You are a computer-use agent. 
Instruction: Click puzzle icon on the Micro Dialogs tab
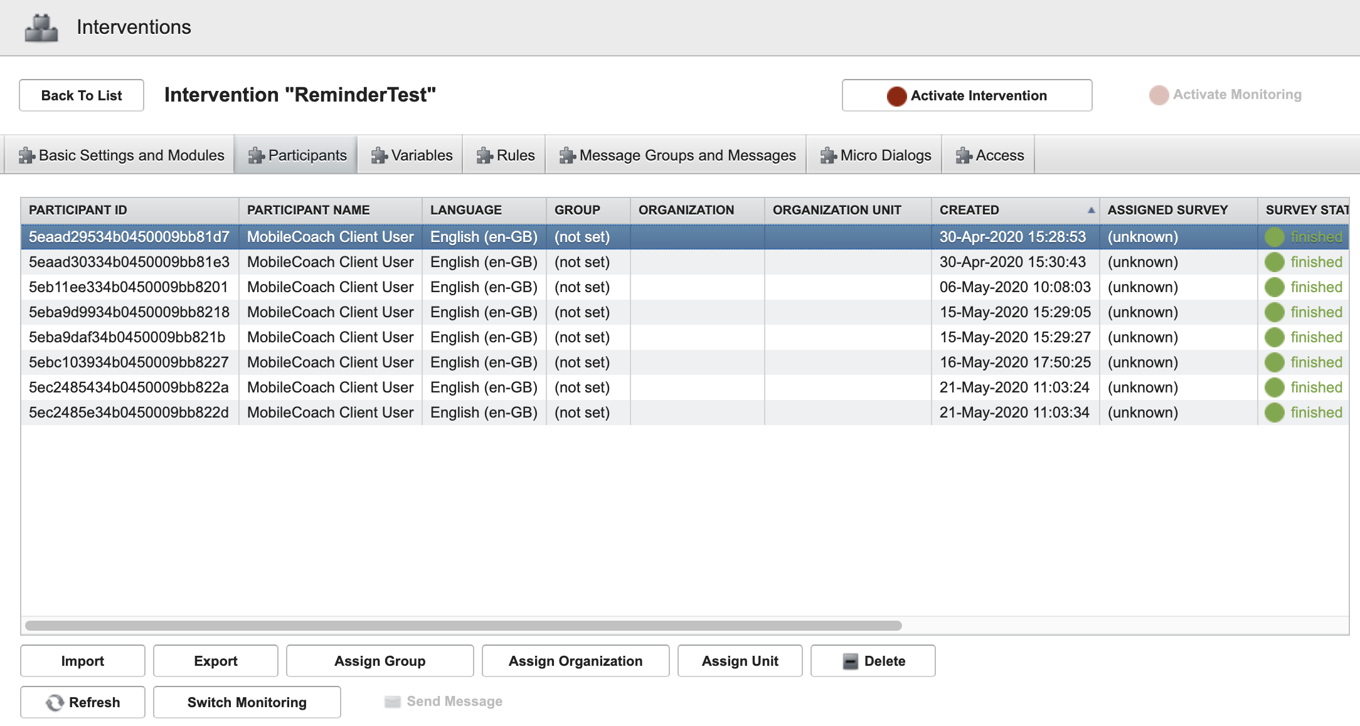tap(828, 155)
